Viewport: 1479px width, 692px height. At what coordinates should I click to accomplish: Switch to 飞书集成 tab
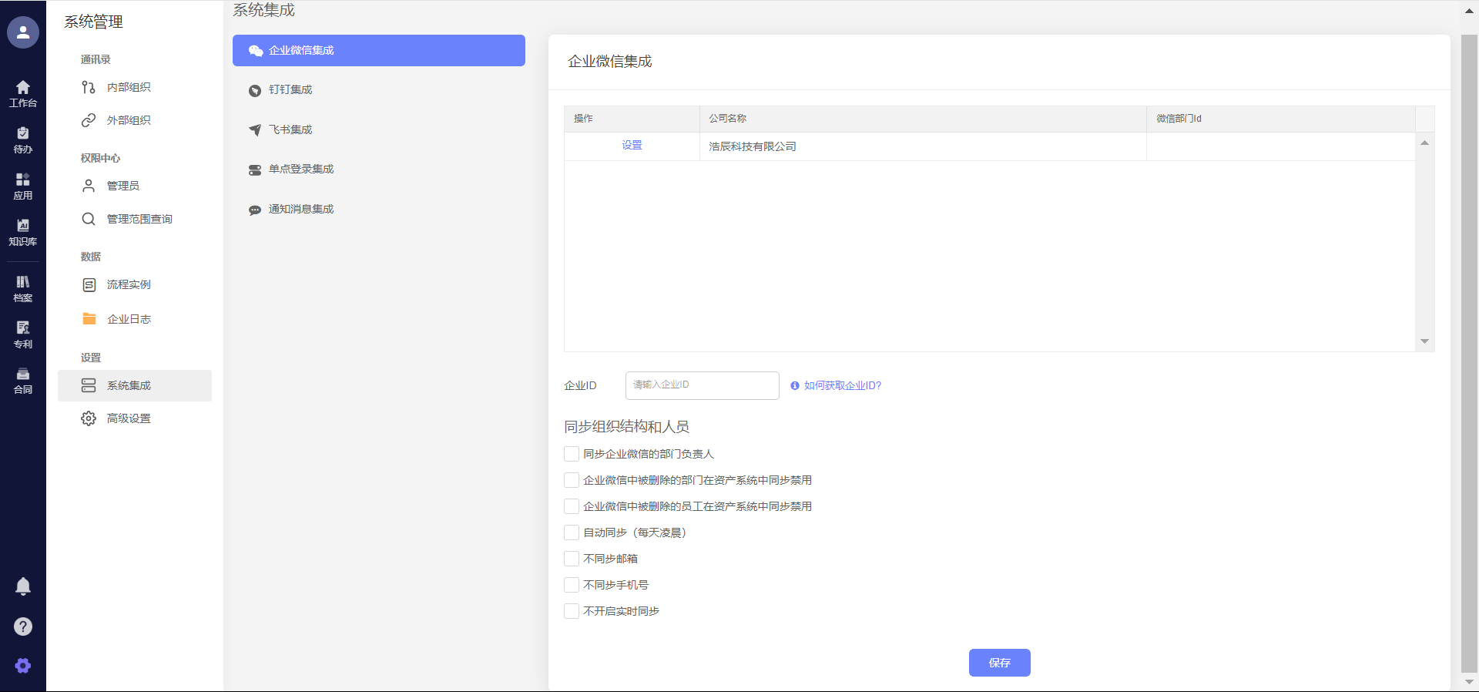[290, 130]
